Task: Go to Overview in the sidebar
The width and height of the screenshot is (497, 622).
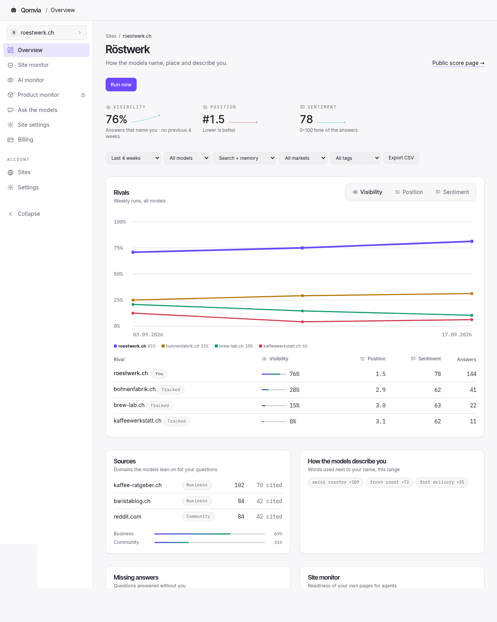Action: point(47,50)
